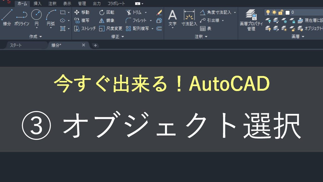Click the 移動 (Move) tool
Image resolution: width=323 pixels, height=182 pixels.
[x=82, y=12]
